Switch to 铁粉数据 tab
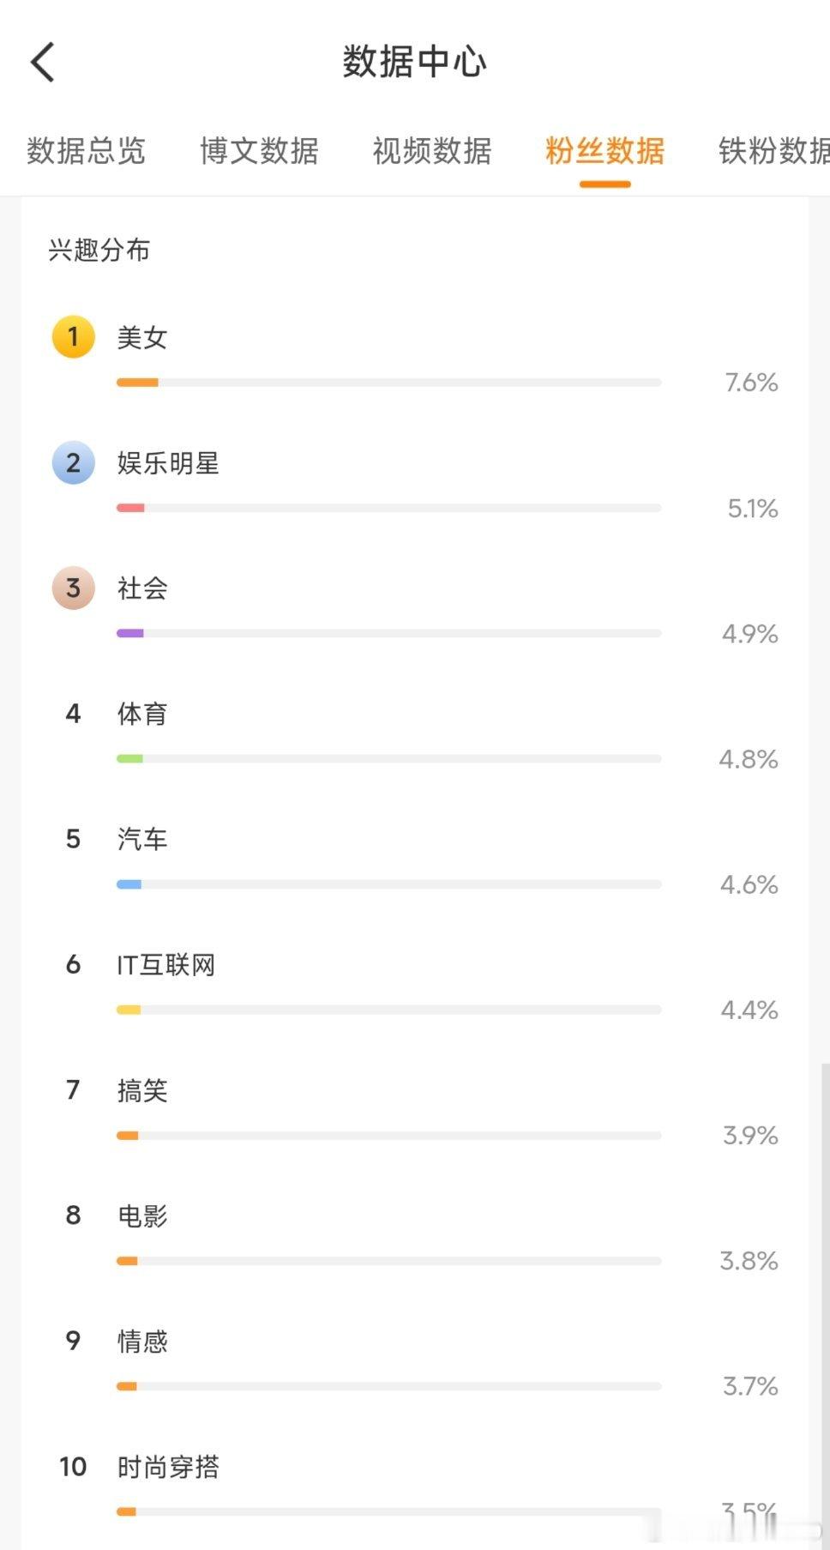The image size is (830, 1550). [773, 151]
